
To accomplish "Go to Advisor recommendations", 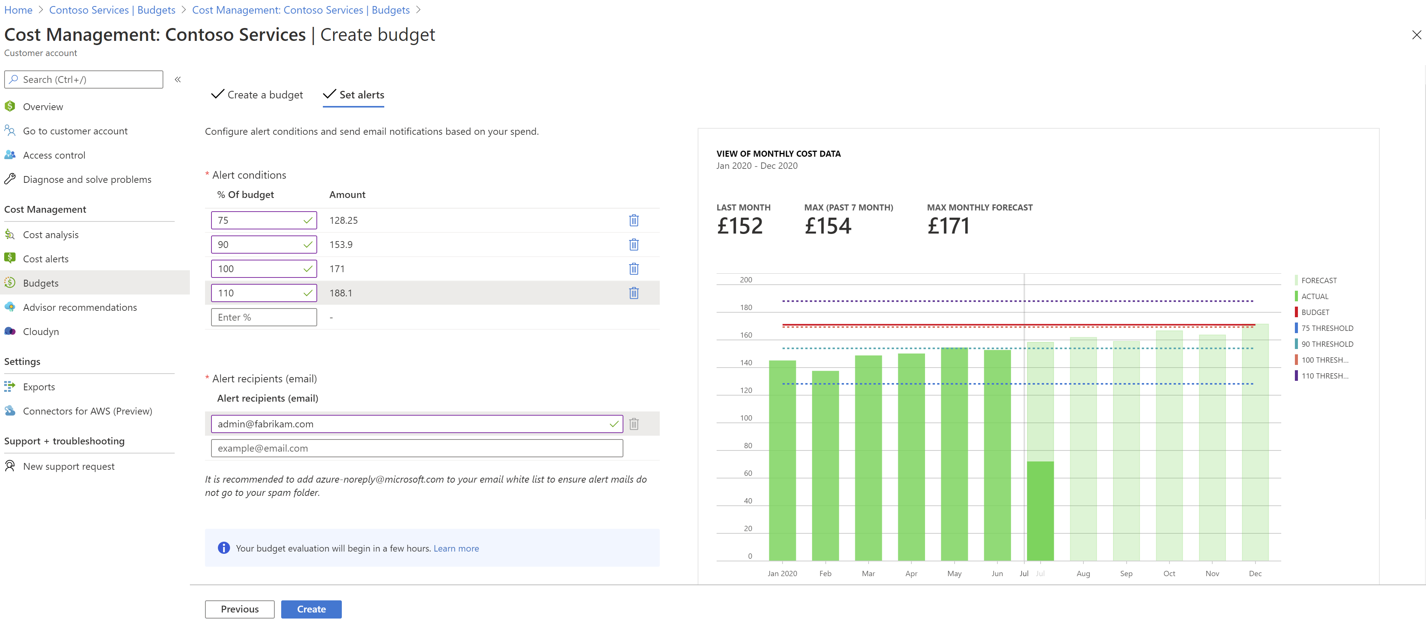I will (80, 307).
